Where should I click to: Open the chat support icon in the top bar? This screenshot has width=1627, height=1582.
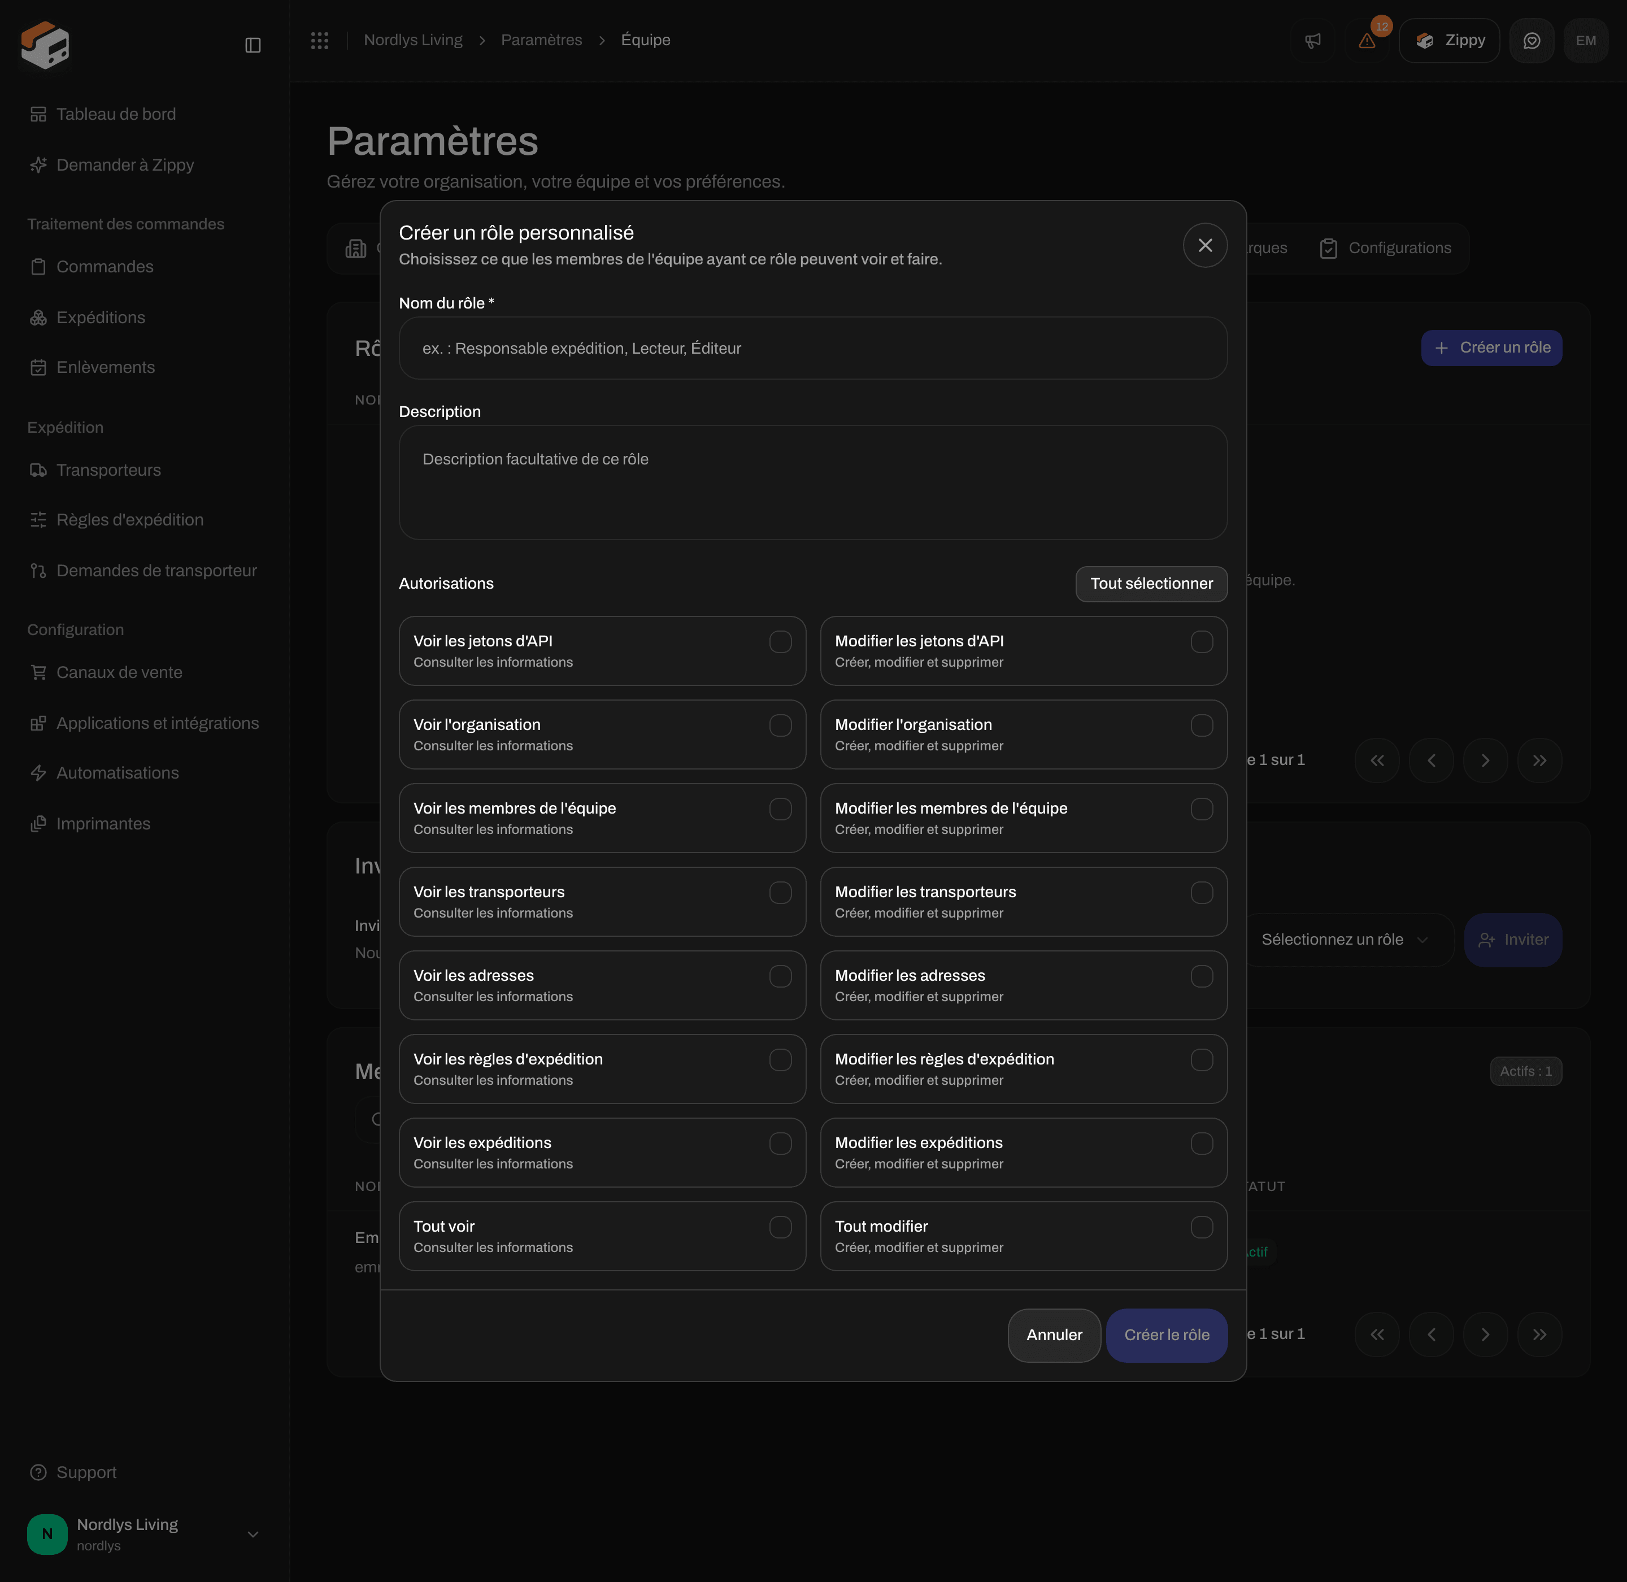click(x=1532, y=41)
